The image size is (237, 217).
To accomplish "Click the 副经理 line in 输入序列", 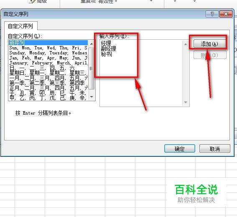I will coord(109,49).
